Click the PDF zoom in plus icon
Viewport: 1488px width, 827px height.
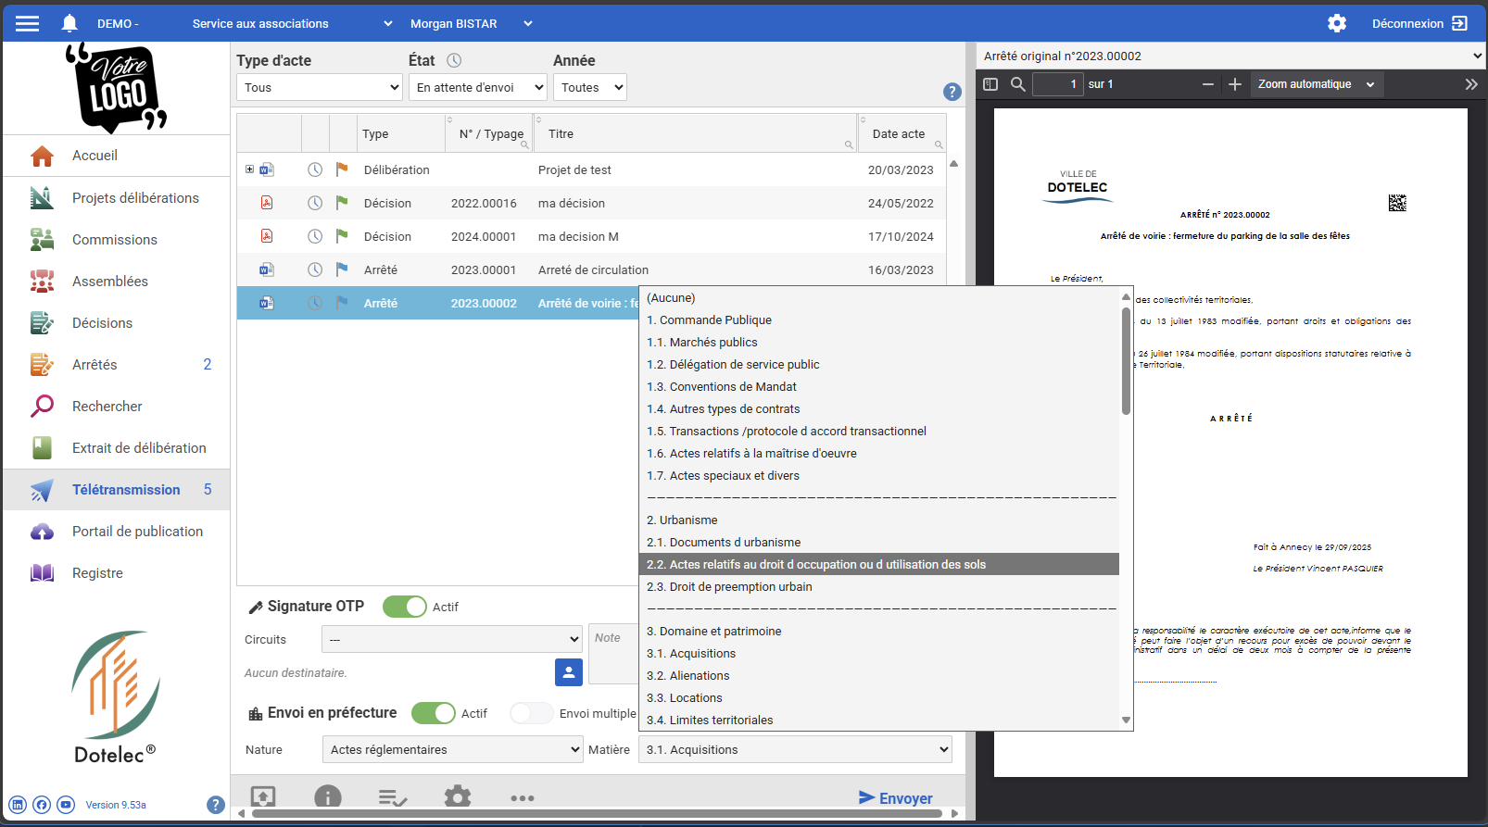click(1234, 84)
